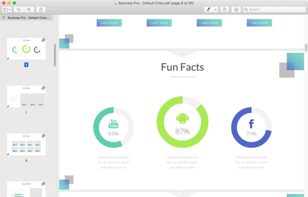Click the zoom in magnifier icon
Screen dimensions: 308x197
pyautogui.click(x=29, y=9)
